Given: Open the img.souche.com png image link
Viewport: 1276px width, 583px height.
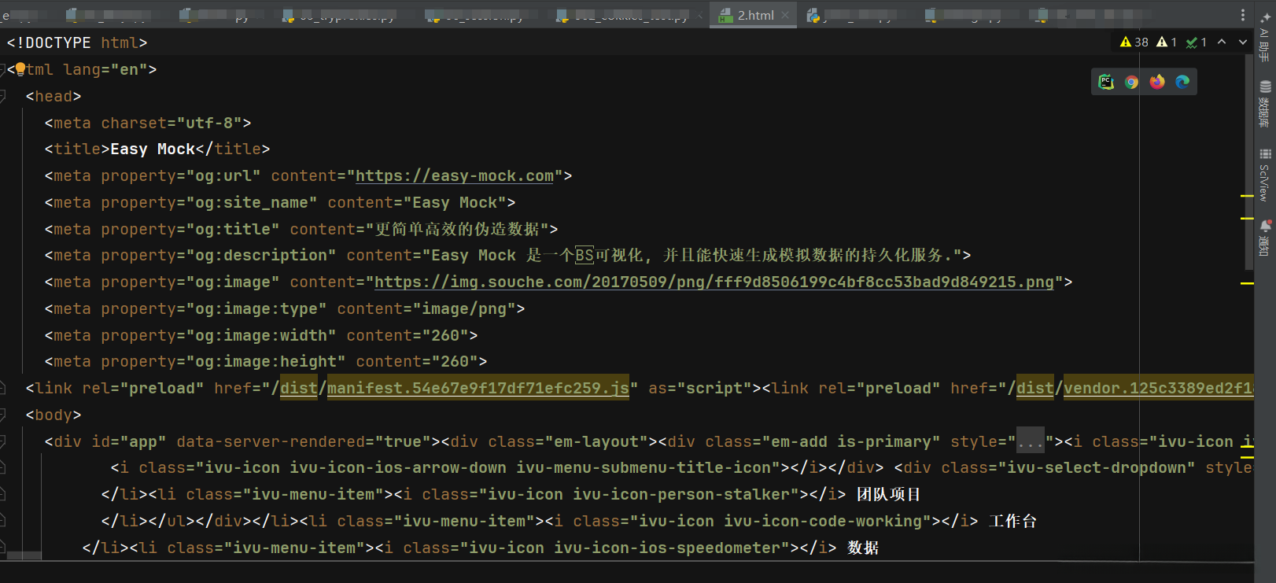Looking at the screenshot, I should (x=714, y=282).
